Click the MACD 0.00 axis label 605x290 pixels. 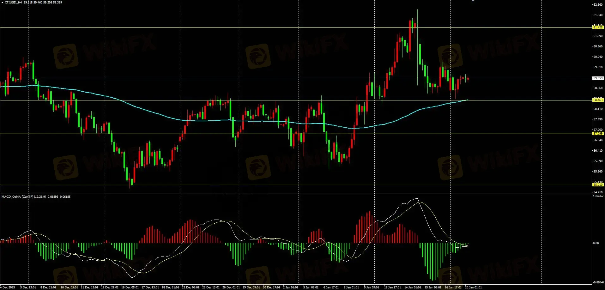(596, 243)
